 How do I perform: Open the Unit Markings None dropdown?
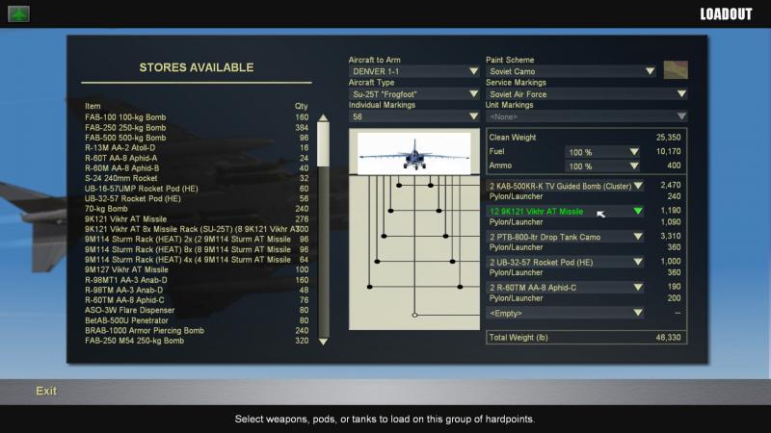click(x=587, y=116)
